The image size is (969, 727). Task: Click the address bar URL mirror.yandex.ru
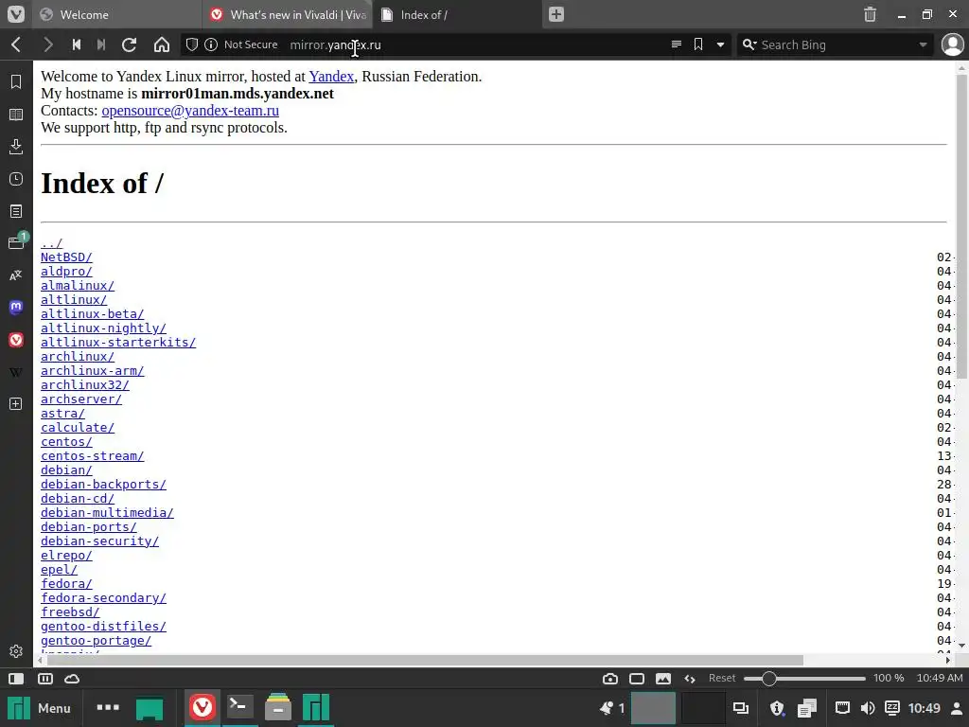335,44
